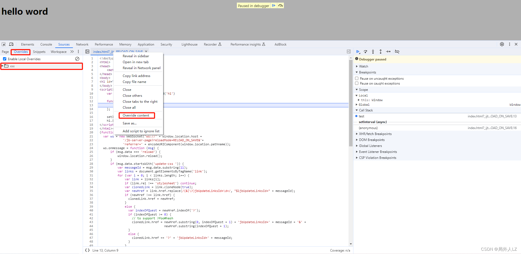The height and width of the screenshot is (254, 521).
Task: Expand the xxx overrides folder
Action: [2, 66]
